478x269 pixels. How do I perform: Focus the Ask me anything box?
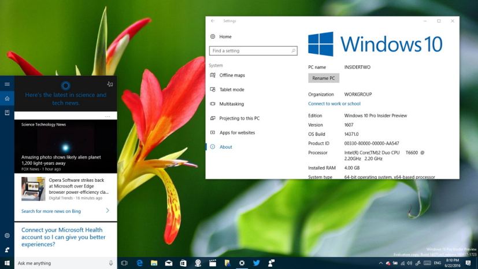pos(61,263)
